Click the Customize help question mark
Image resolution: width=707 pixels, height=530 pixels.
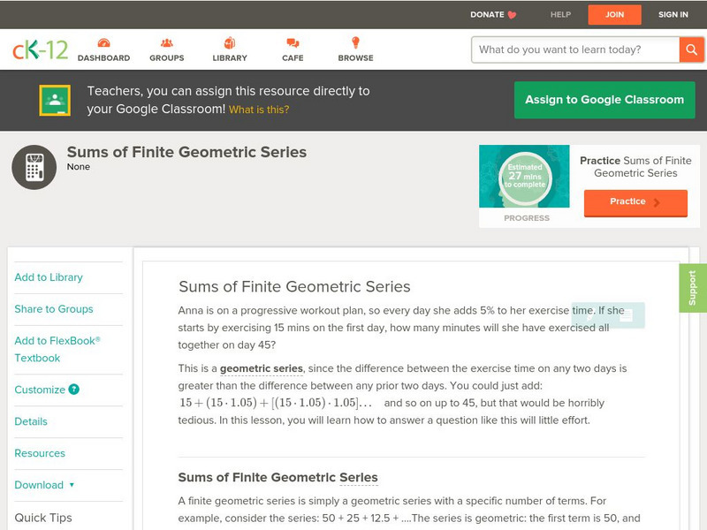pyautogui.click(x=74, y=390)
